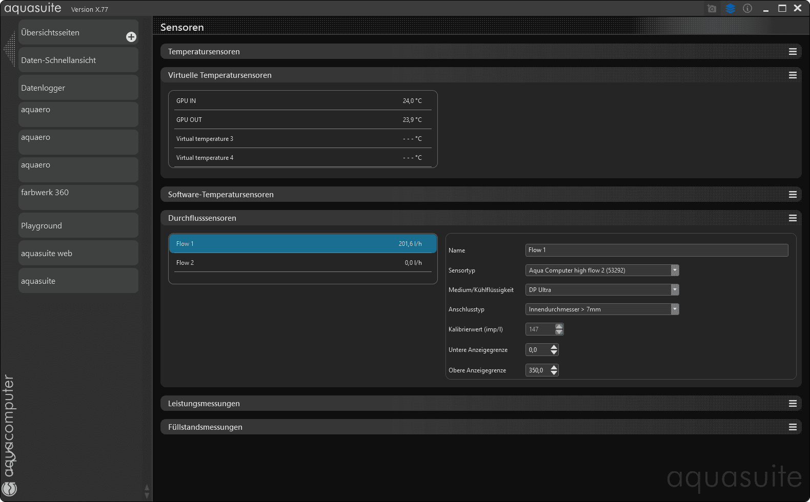Select the Flow 1 sensor row

click(303, 244)
